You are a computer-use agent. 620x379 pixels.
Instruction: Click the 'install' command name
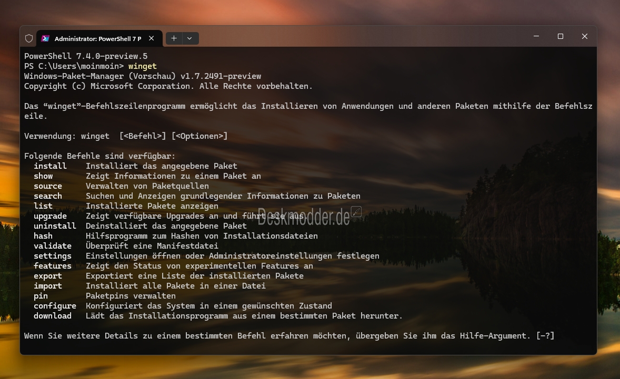50,166
